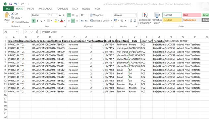Click the Save icon in quick access toolbar
211x123 pixels.
pyautogui.click(x=11, y=4)
